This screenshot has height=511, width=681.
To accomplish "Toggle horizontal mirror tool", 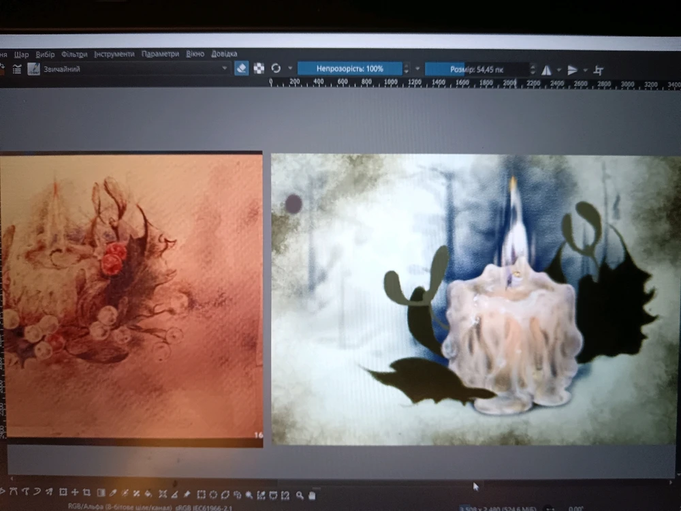I will click(546, 70).
